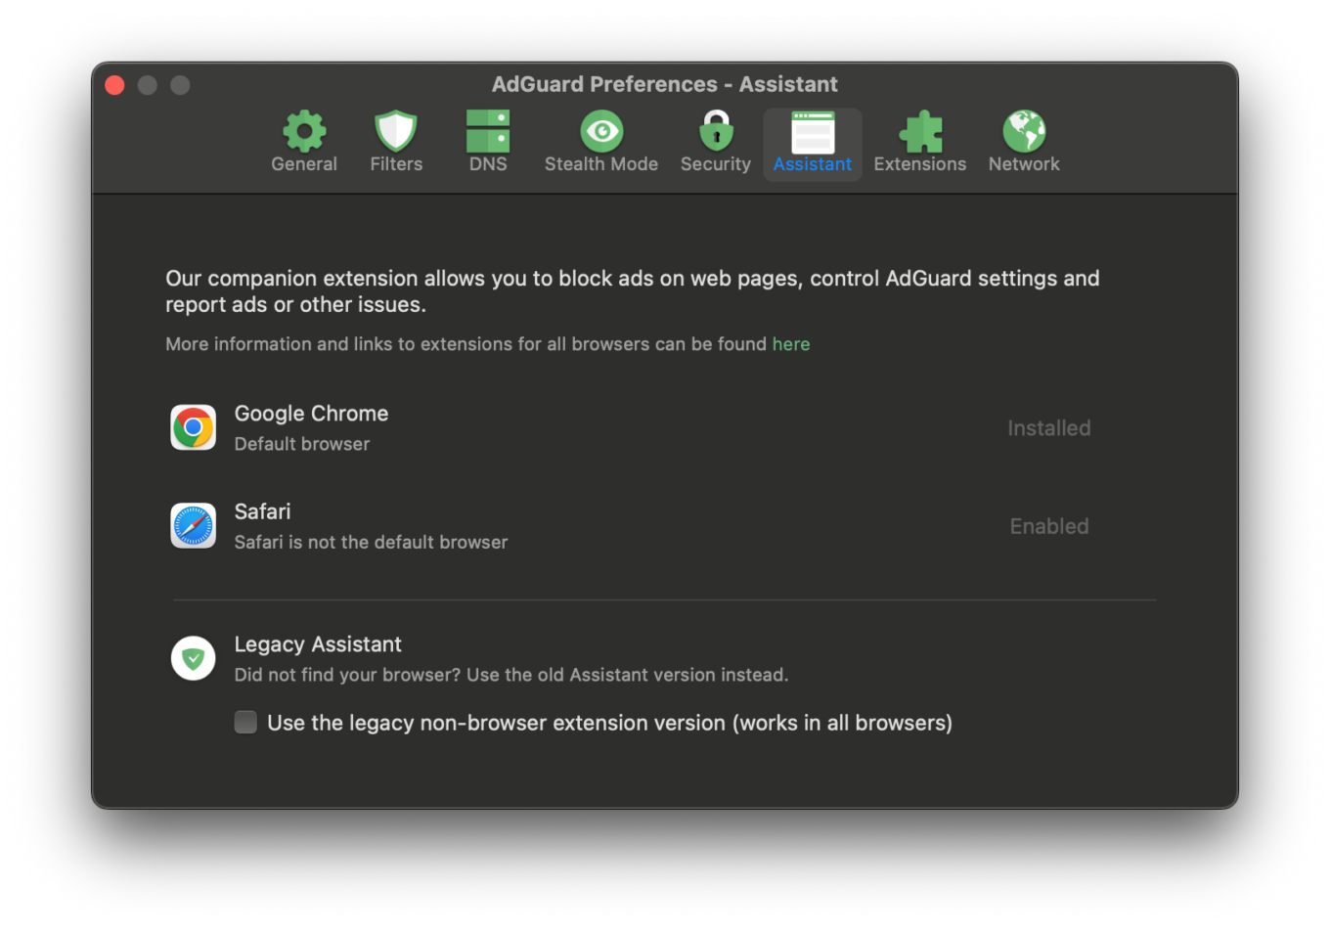
Task: Click the Legacy Assistant shield icon
Action: pos(194,659)
